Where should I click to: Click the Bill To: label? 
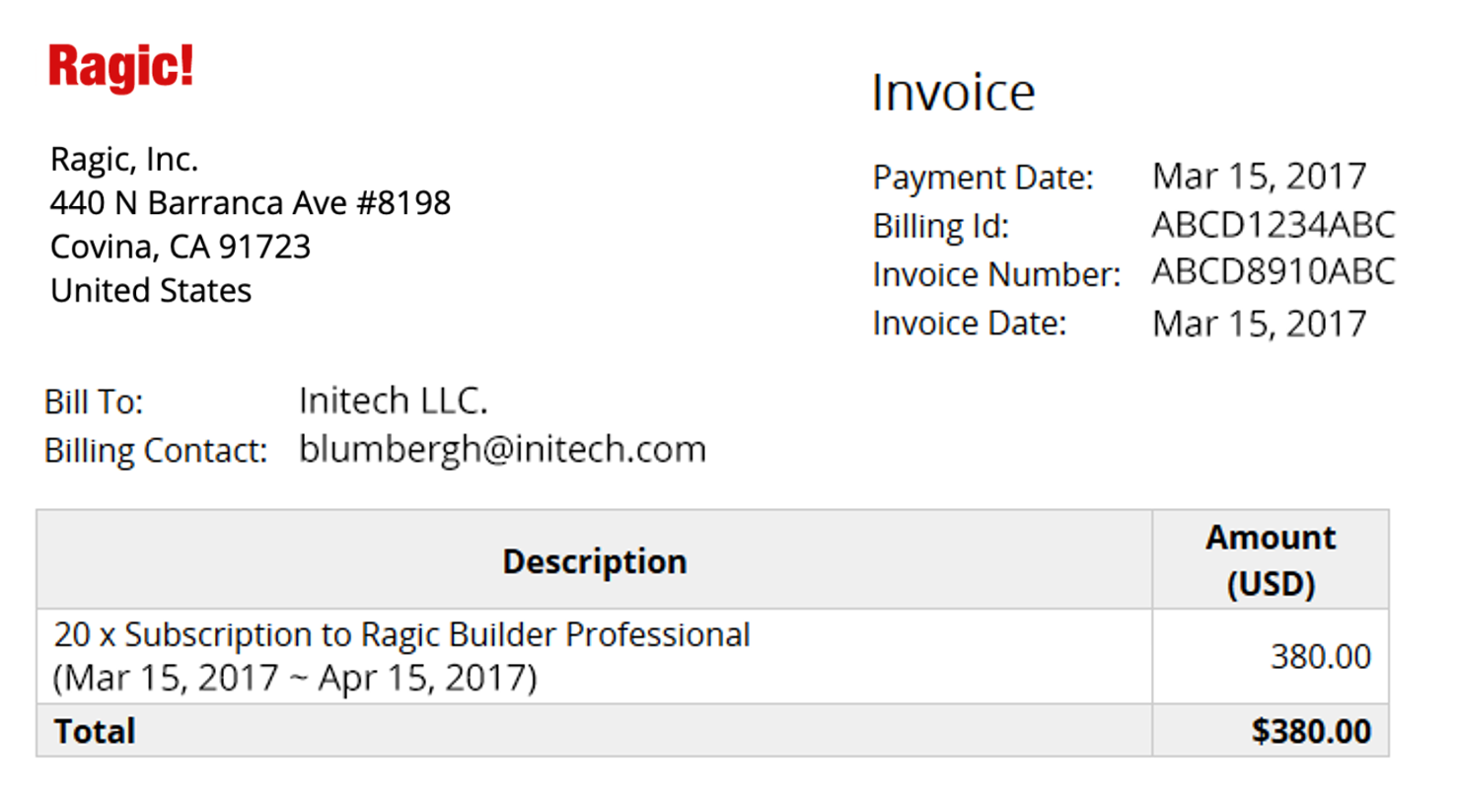point(94,402)
